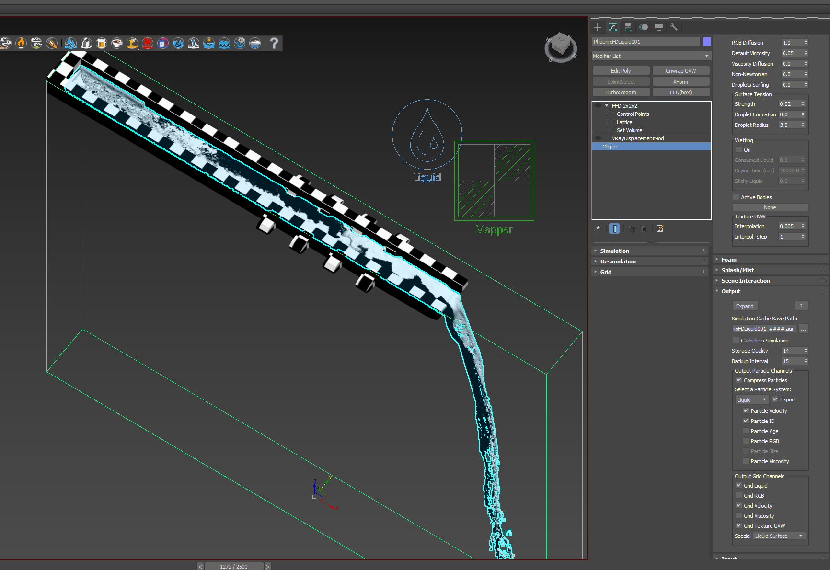
Task: Click the Phoenix coffee cup preset icon
Action: [117, 43]
